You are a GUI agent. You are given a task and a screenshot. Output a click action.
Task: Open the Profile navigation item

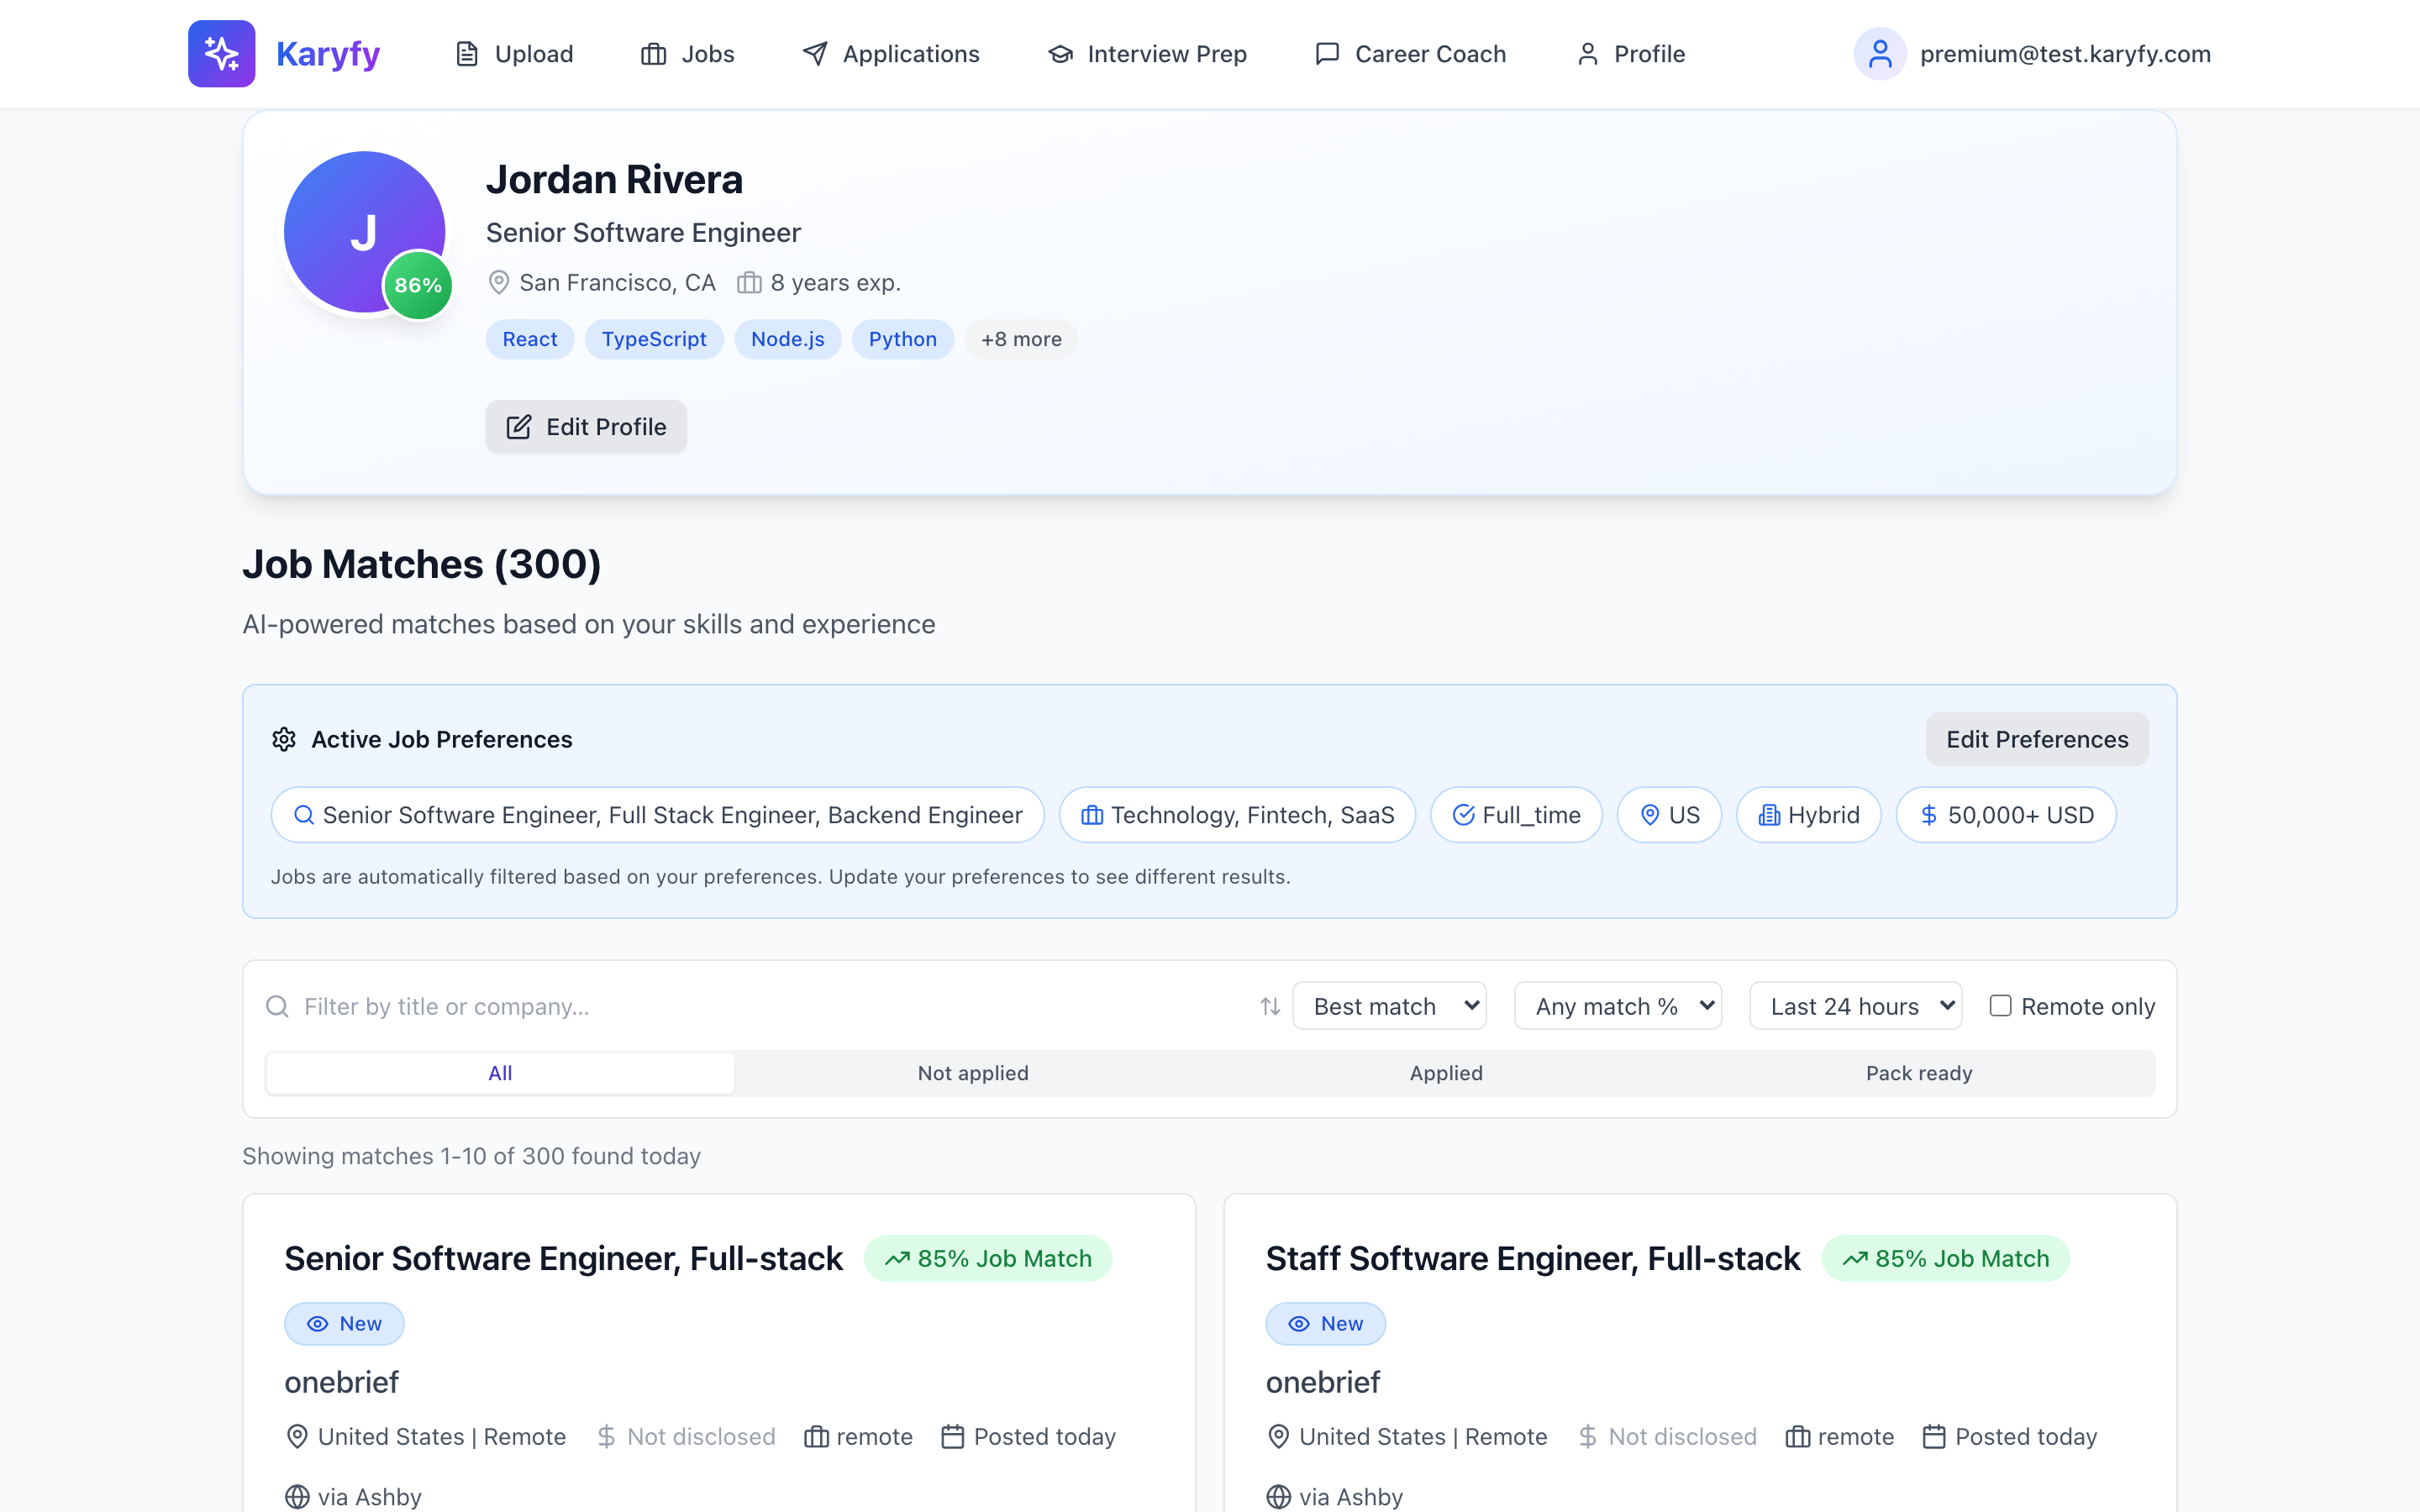[1630, 54]
